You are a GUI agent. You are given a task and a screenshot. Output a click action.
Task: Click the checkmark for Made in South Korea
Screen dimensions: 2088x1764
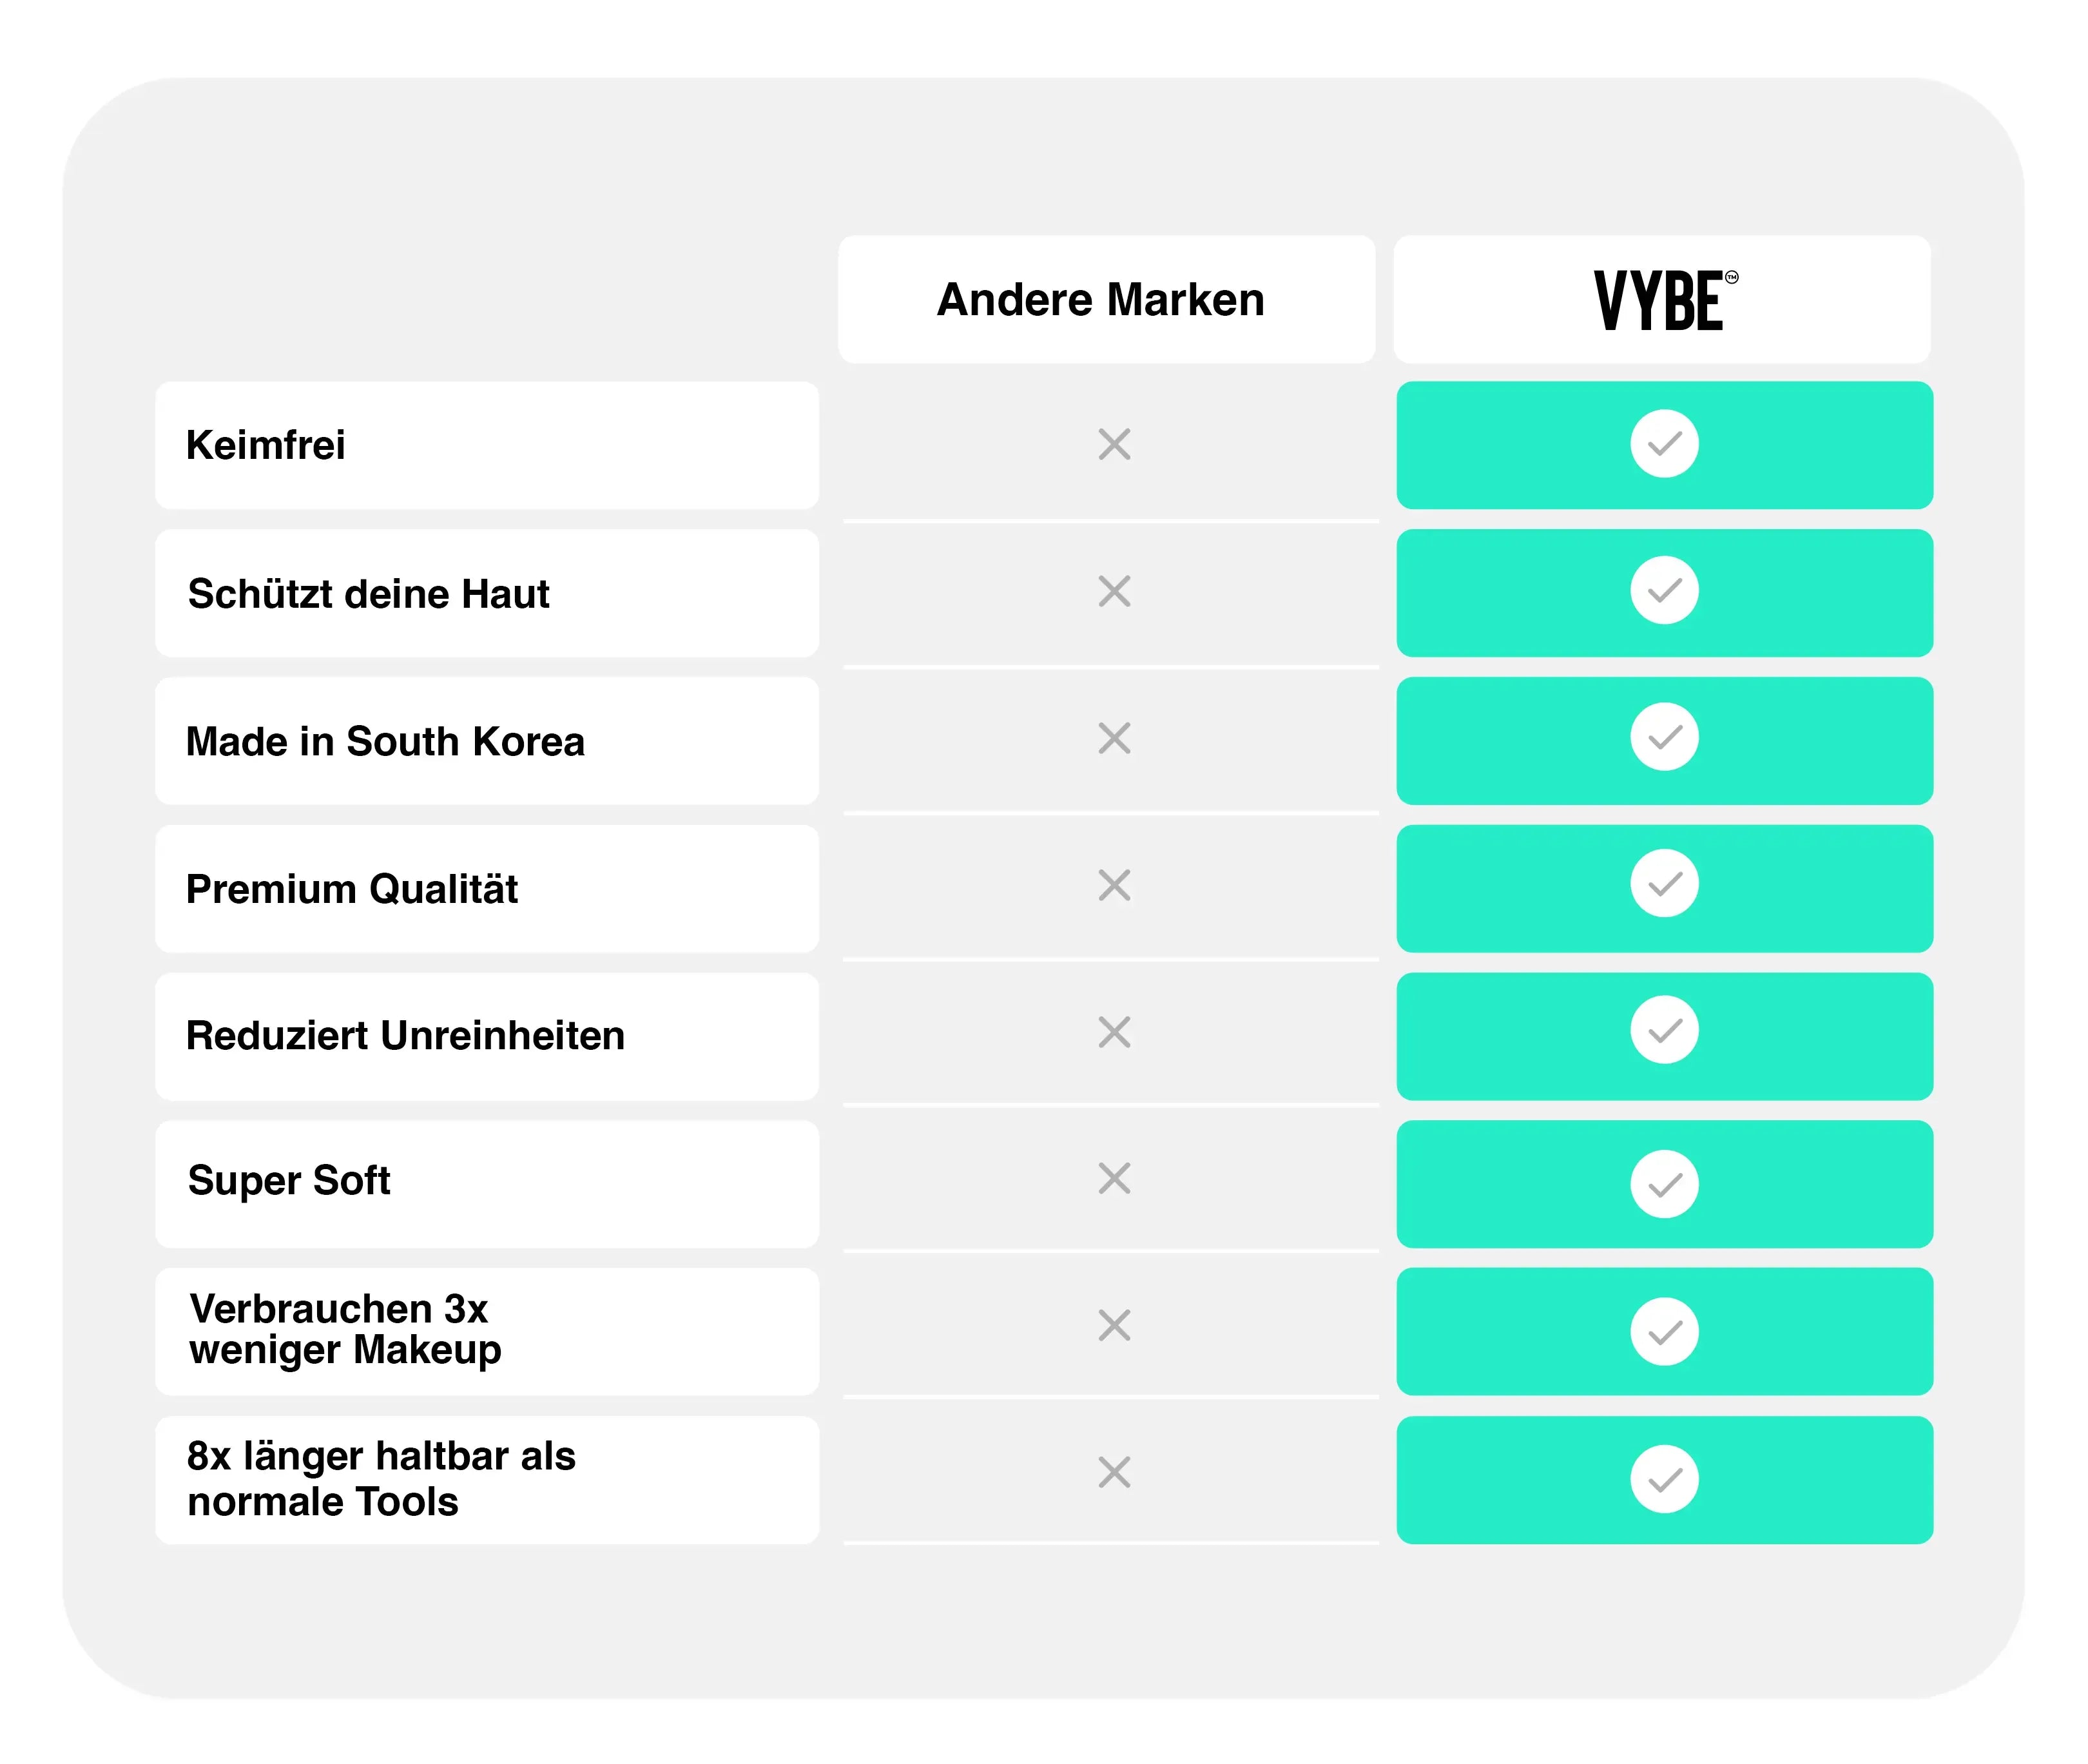click(x=1664, y=738)
